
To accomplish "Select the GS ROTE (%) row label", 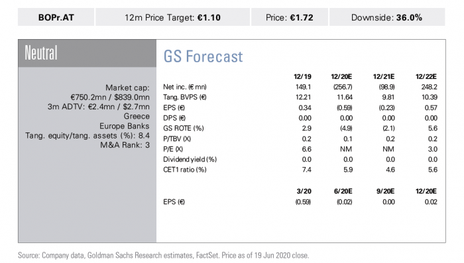I will [184, 129].
